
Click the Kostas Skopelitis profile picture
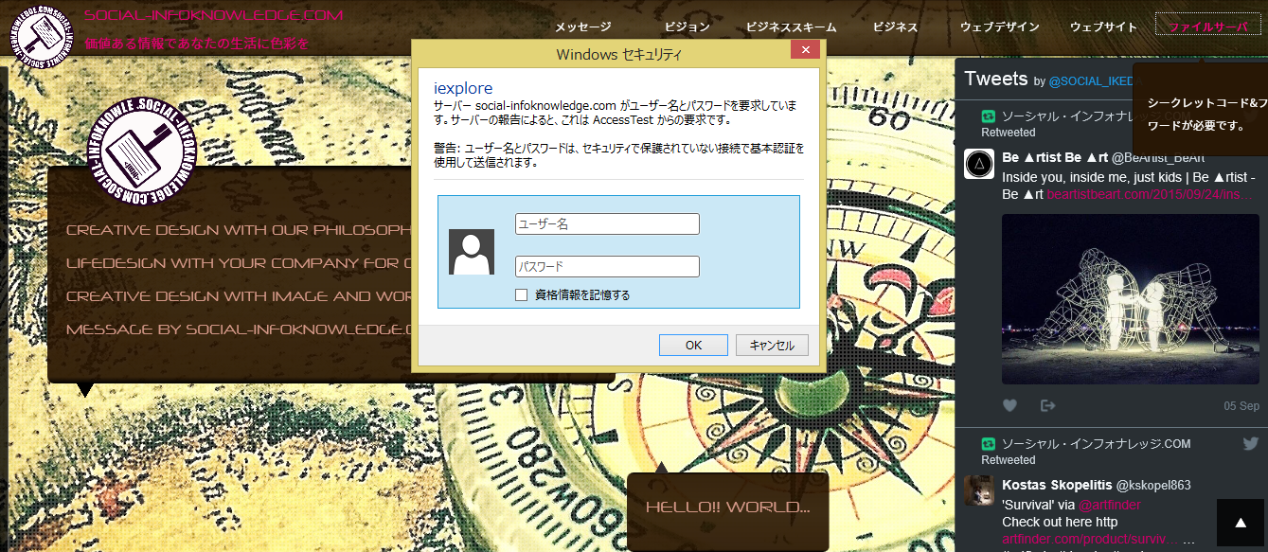[x=978, y=490]
